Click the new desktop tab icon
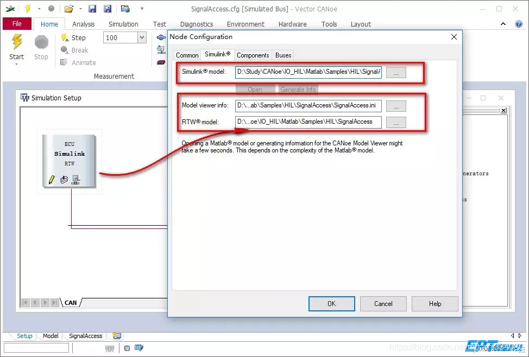The width and height of the screenshot is (529, 357). [117, 336]
